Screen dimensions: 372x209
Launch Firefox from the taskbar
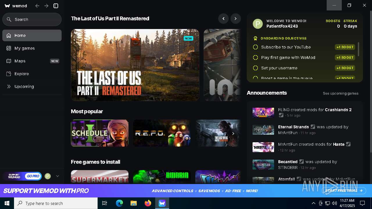tap(148, 203)
